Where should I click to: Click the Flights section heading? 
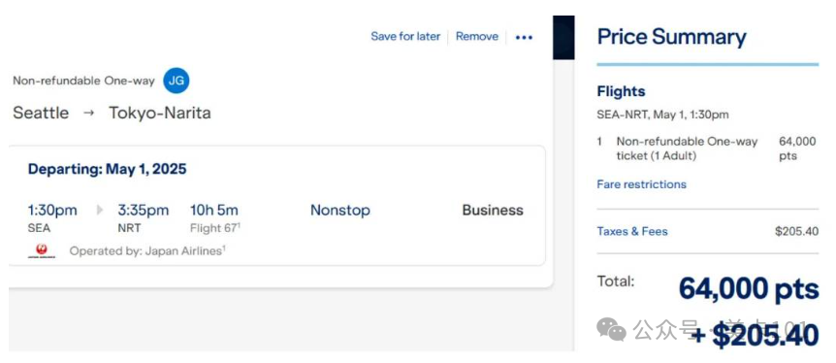621,92
